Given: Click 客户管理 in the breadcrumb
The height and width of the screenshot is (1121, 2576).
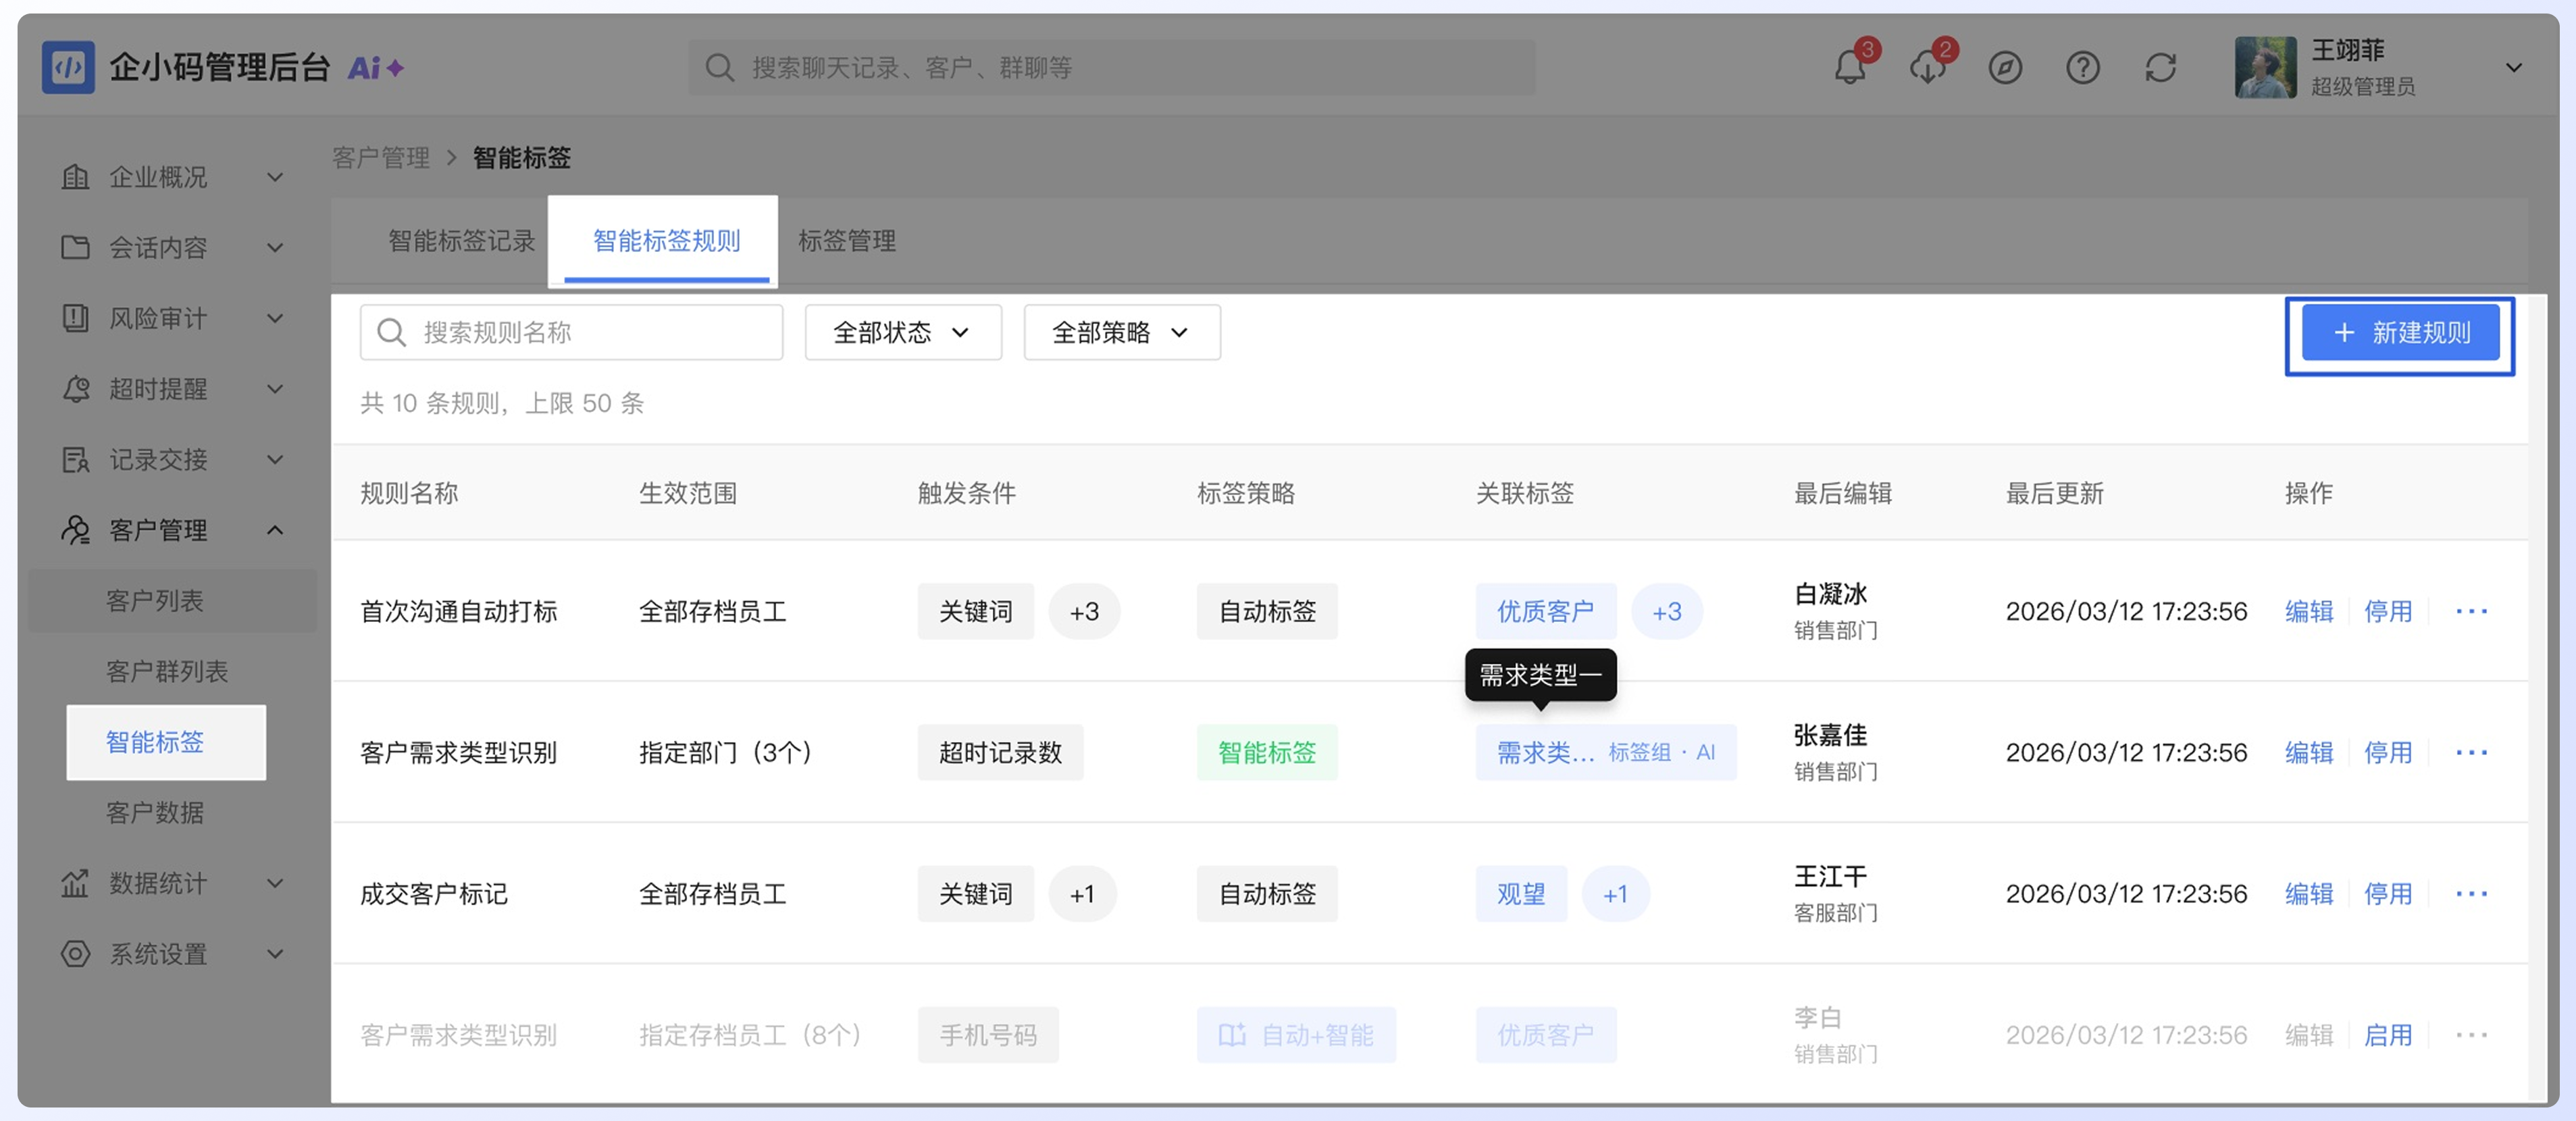Looking at the screenshot, I should pyautogui.click(x=380, y=157).
